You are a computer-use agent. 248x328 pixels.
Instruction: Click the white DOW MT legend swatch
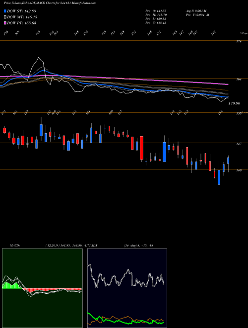pos(5,17)
